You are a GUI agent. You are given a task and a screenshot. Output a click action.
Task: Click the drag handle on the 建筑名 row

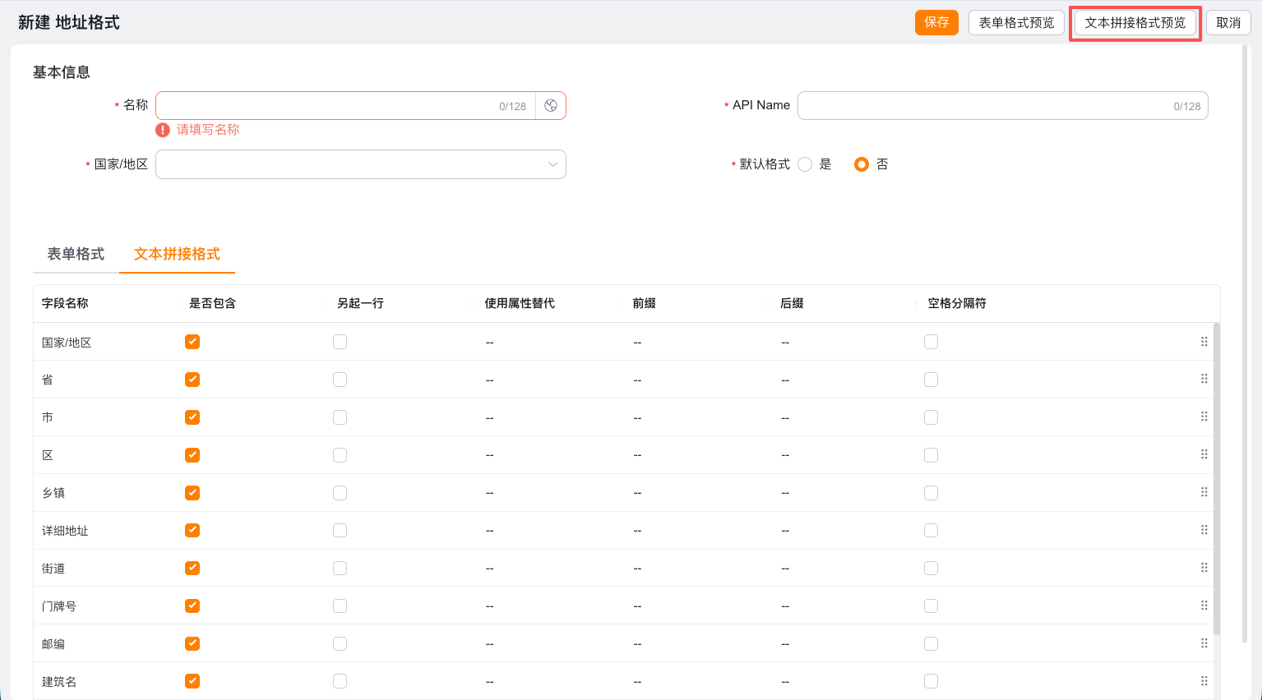click(1204, 682)
